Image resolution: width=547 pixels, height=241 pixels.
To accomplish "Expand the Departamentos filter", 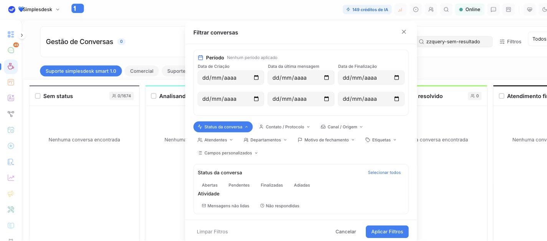I will pyautogui.click(x=265, y=140).
